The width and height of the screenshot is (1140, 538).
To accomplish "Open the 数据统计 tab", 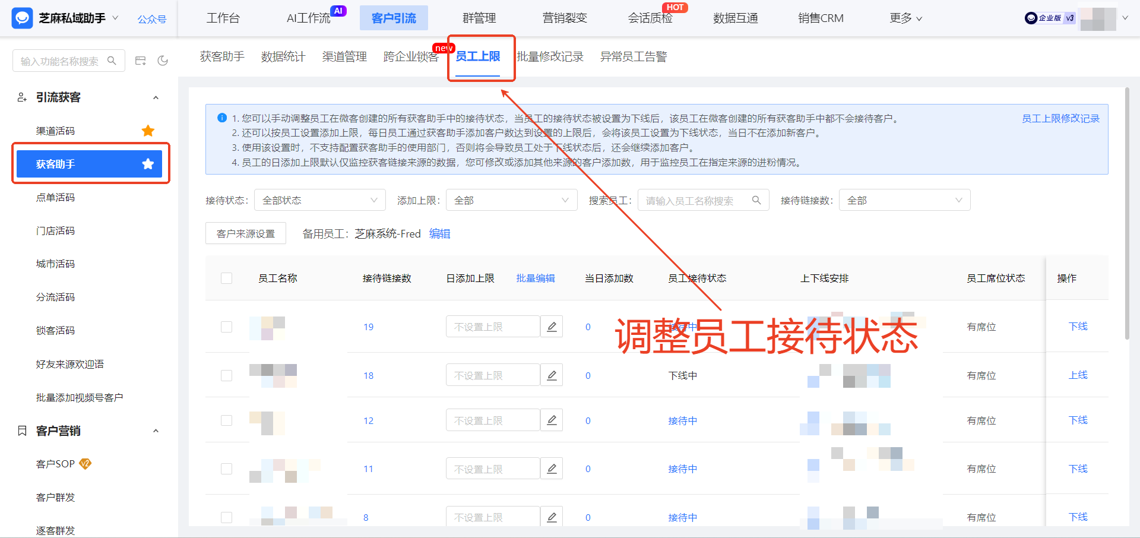I will click(283, 57).
